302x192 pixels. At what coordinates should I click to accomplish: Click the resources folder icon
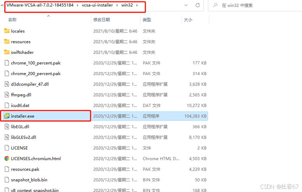point(7,41)
